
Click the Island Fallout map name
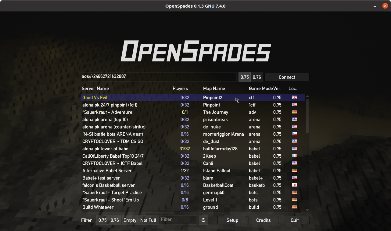tap(217, 171)
